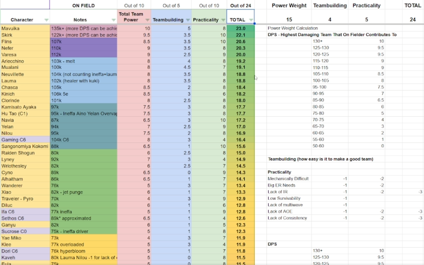Select the ON FIELD header cell
Screen dimensions: 424x265
(x=83, y=6)
